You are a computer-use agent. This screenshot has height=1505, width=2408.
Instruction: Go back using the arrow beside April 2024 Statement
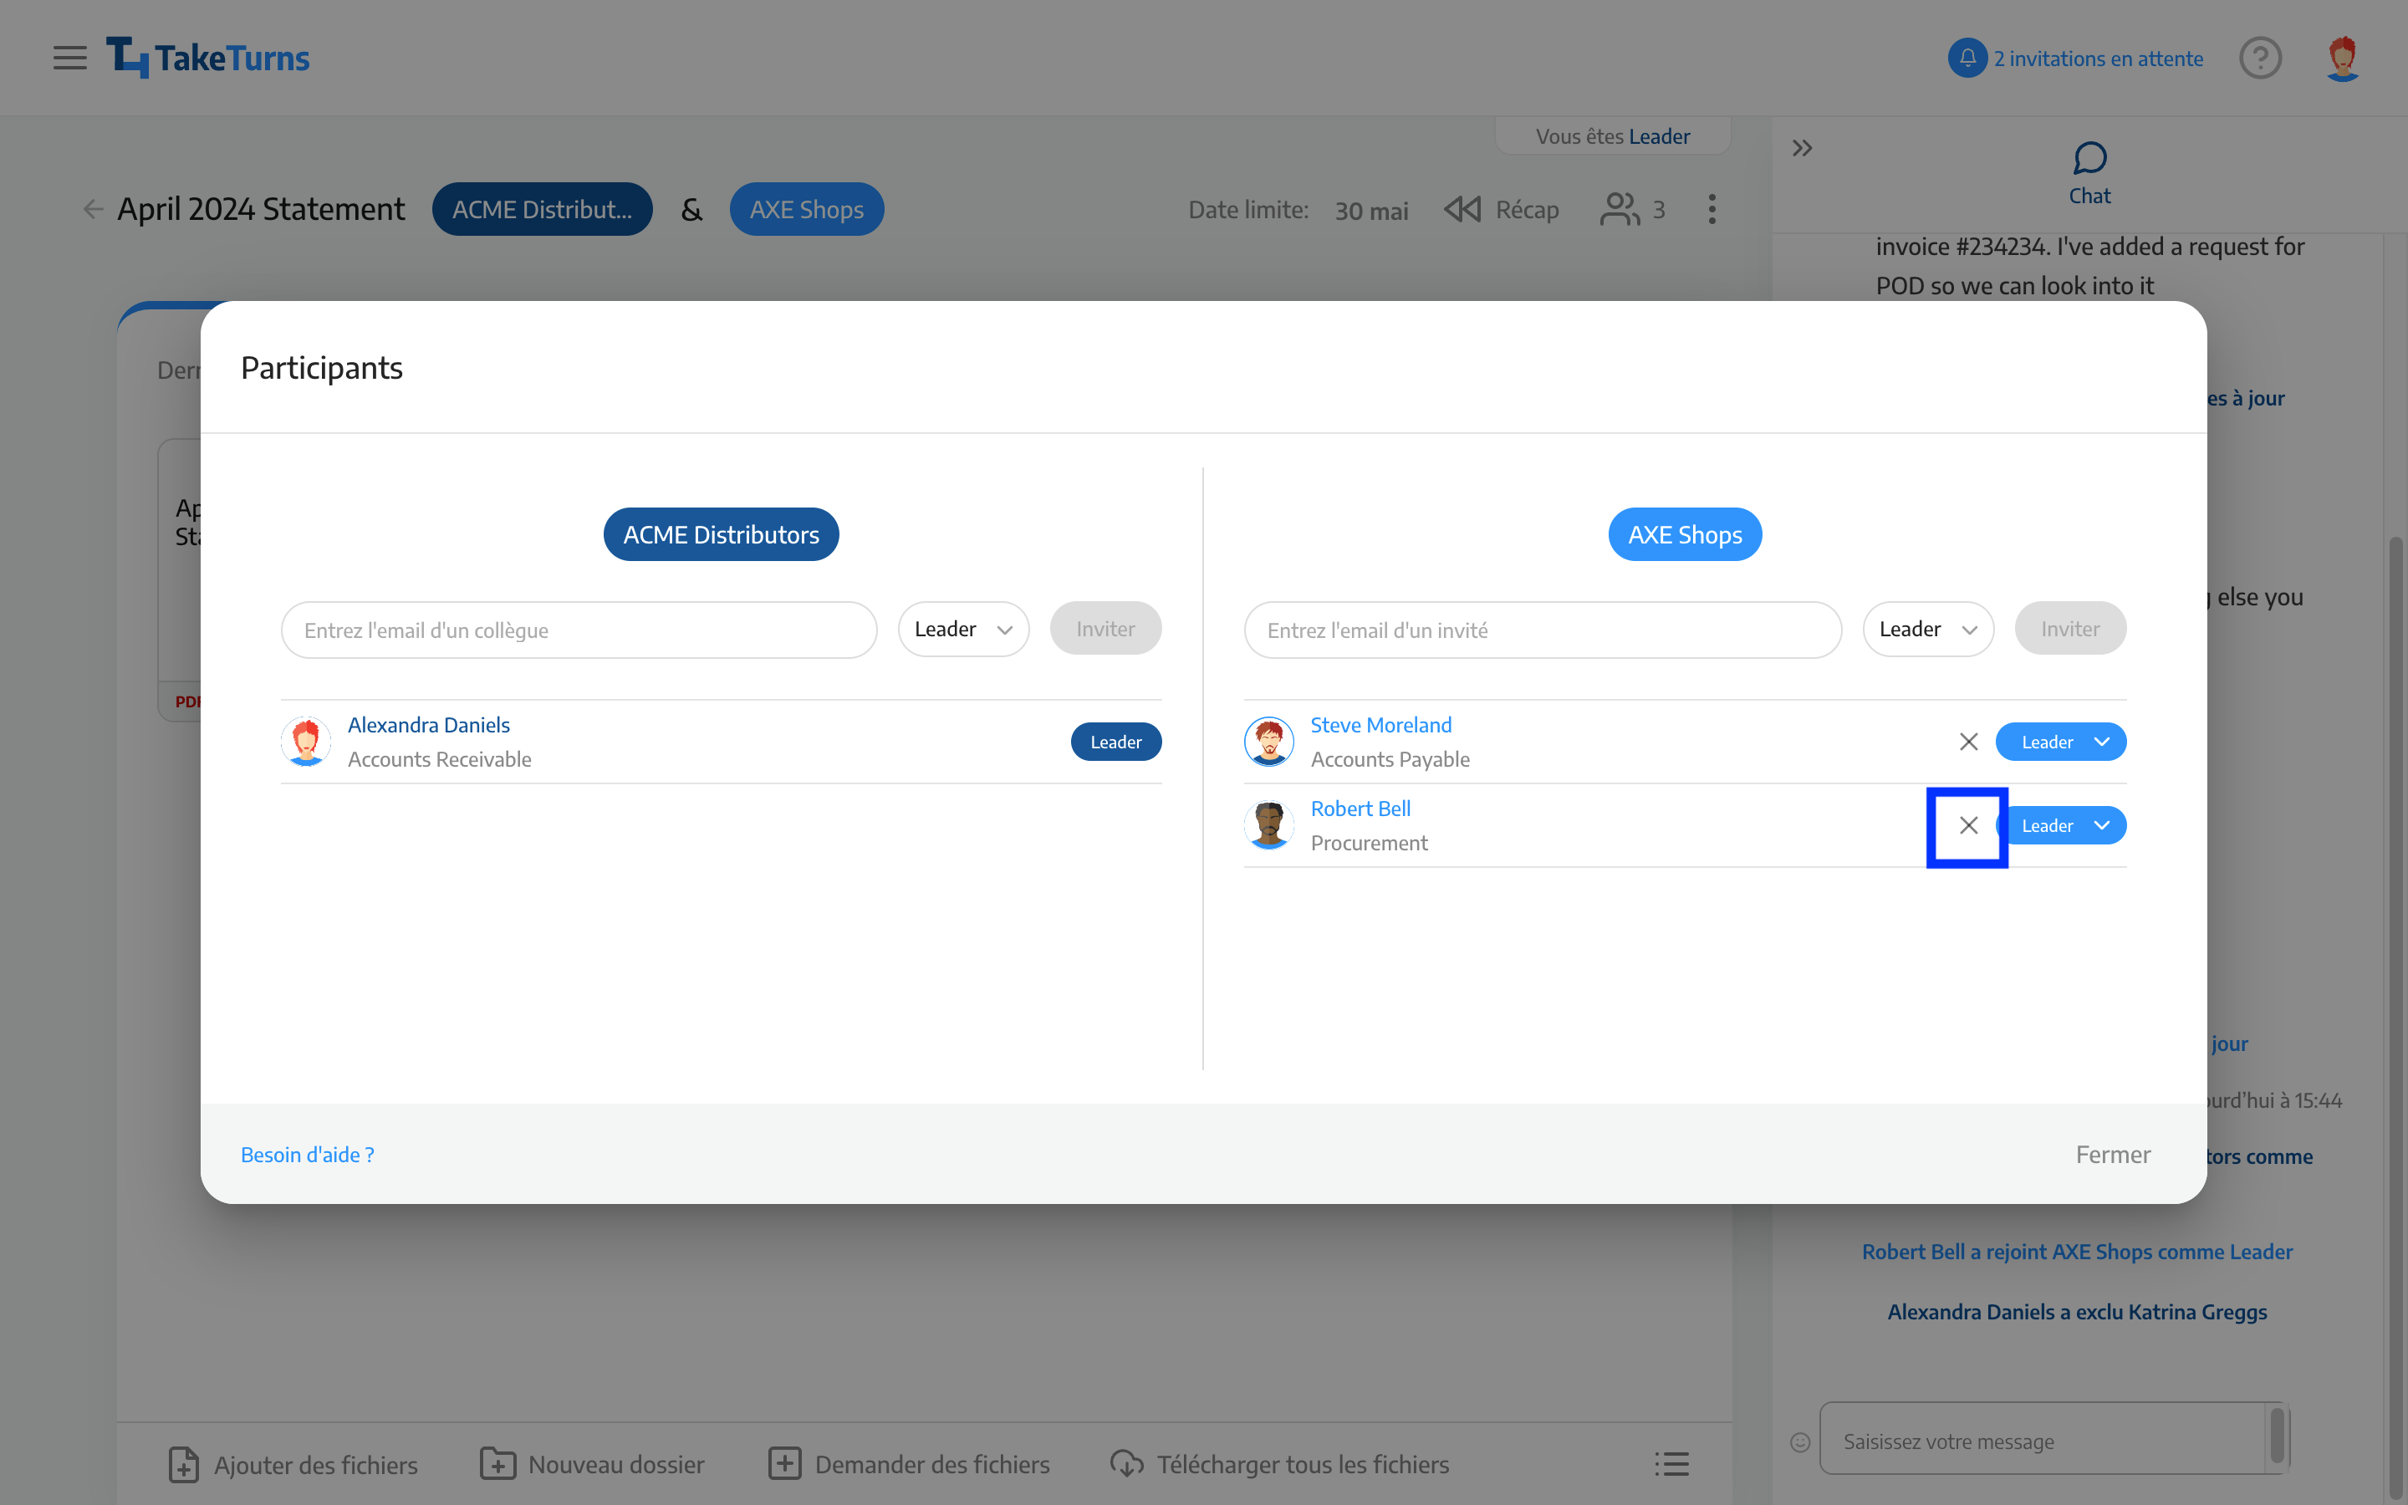pyautogui.click(x=93, y=209)
